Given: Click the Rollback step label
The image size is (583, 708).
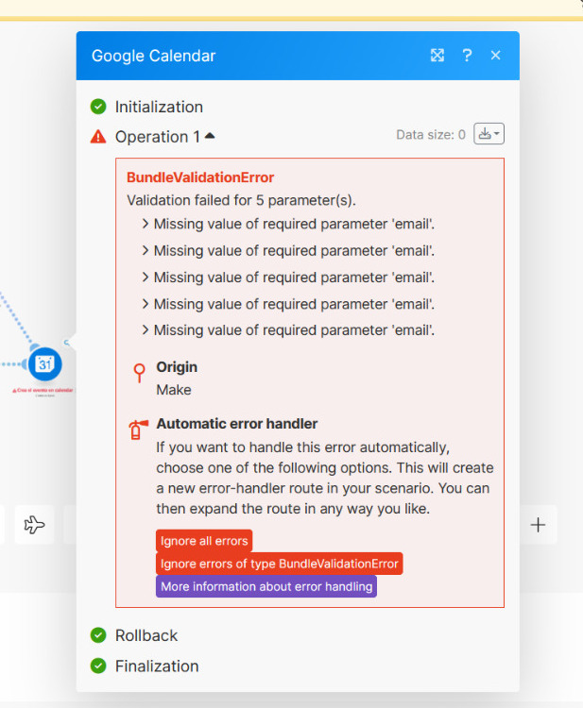Looking at the screenshot, I should pos(146,635).
